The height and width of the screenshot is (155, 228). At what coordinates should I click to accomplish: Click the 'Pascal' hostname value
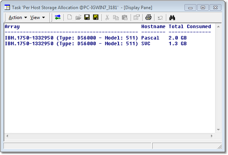[x=150, y=38]
